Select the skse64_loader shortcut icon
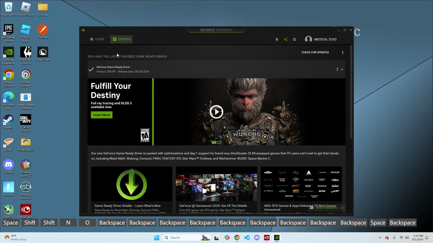Viewport: 433px width, 243px height. pyautogui.click(x=26, y=101)
